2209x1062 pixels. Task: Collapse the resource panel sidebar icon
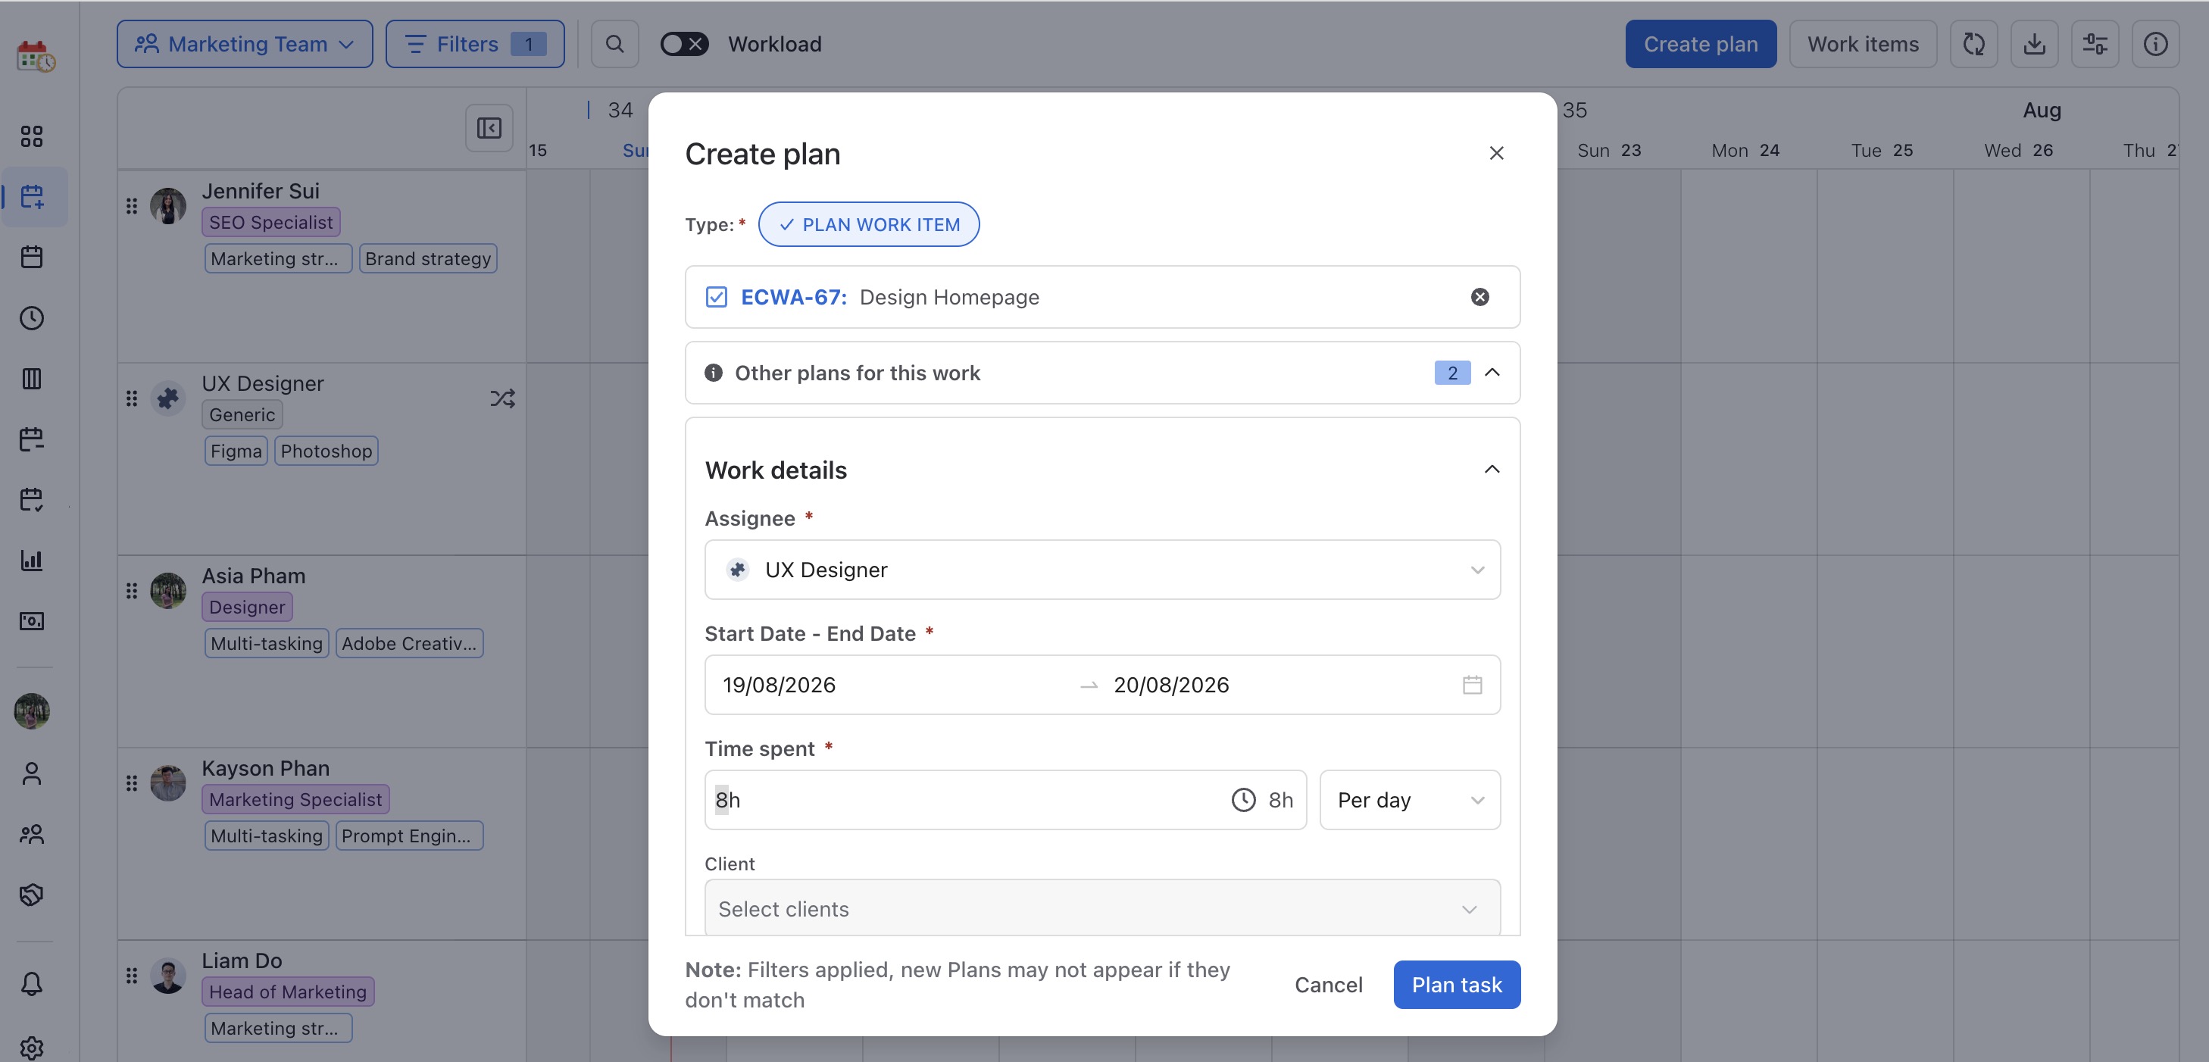click(489, 128)
